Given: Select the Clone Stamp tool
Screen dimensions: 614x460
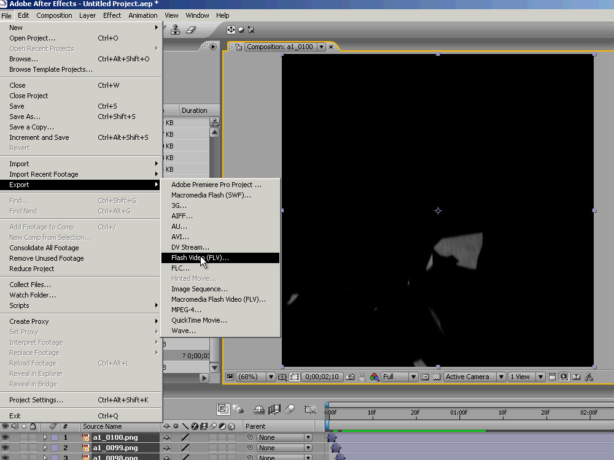Looking at the screenshot, I should pyautogui.click(x=175, y=29).
